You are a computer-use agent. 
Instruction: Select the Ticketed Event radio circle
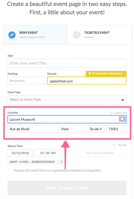pos(77,35)
